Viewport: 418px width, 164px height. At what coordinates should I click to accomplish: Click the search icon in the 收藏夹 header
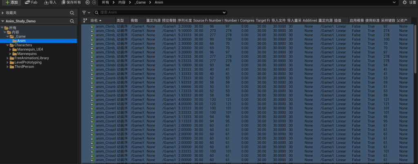(x=72, y=13)
